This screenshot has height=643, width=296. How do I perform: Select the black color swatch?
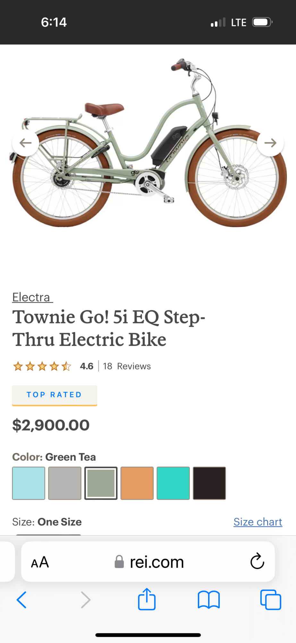(x=209, y=483)
